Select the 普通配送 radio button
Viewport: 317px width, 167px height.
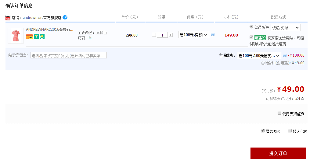(x=251, y=26)
